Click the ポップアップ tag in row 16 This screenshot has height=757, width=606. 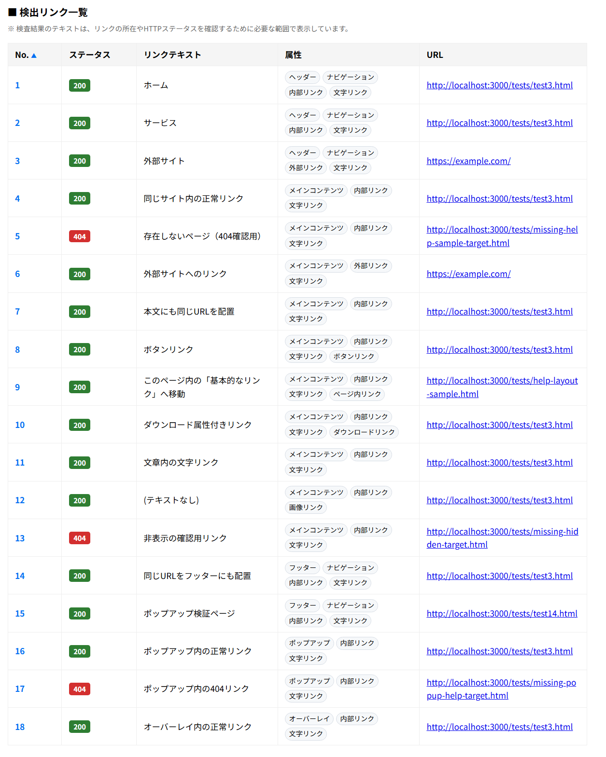310,643
